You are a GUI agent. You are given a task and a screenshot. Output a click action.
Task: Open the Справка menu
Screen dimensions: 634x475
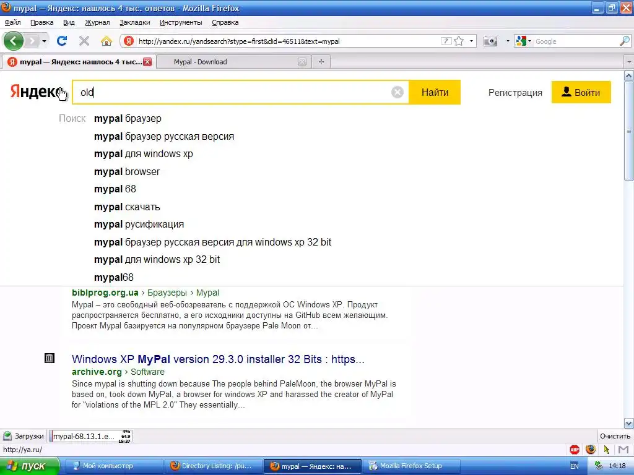click(225, 23)
